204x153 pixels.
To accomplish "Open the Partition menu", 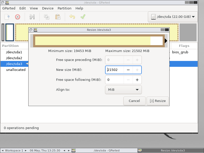I will point(64,8).
